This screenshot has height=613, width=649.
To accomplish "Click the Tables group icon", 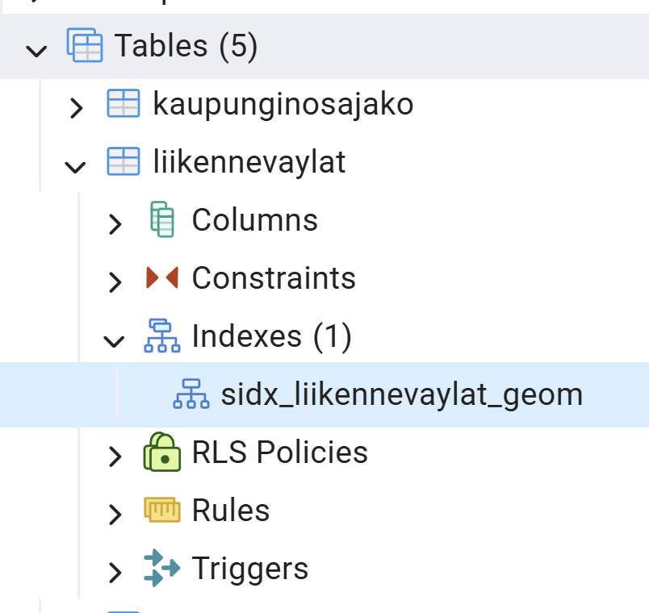I will click(85, 46).
